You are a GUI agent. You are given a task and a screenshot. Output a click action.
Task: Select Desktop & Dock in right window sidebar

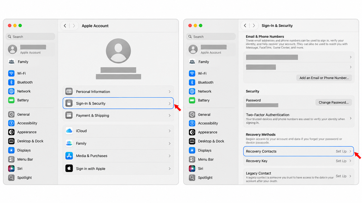pyautogui.click(x=211, y=141)
